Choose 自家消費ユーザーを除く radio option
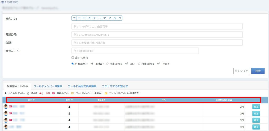 point(139,64)
